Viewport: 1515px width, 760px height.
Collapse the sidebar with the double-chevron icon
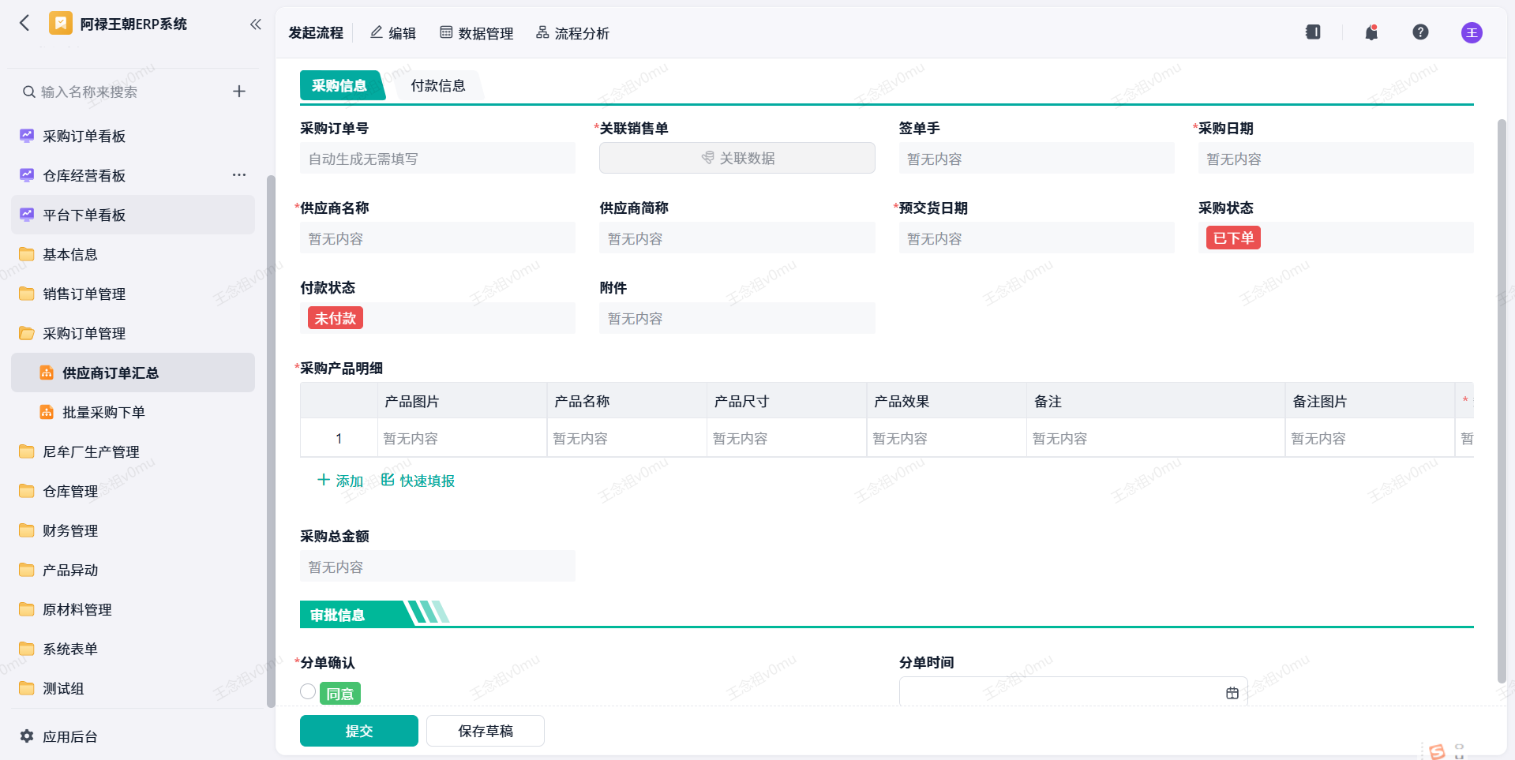point(255,24)
